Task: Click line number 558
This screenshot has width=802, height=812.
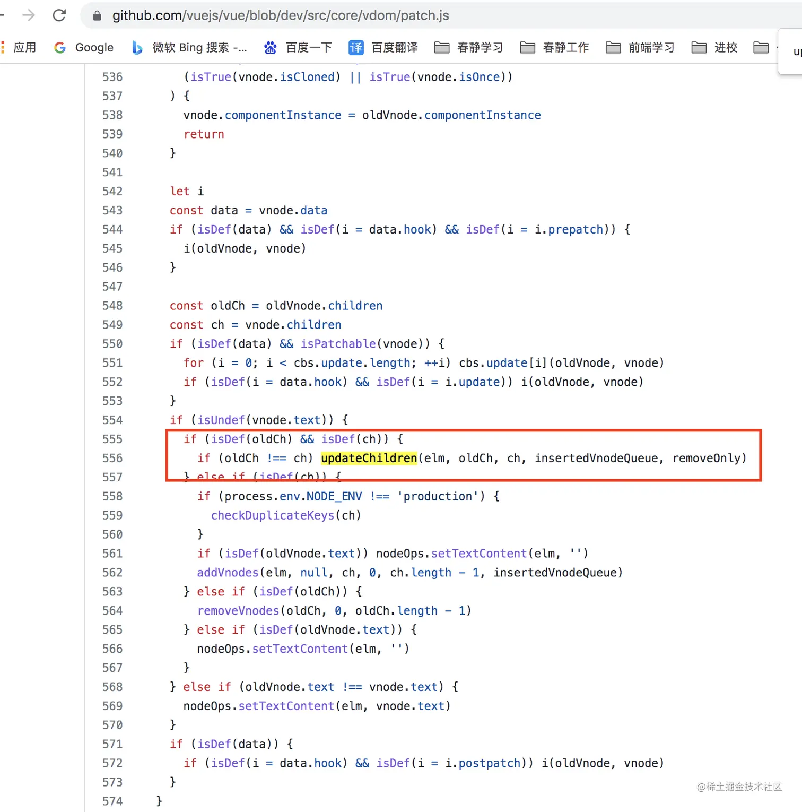Action: 112,497
